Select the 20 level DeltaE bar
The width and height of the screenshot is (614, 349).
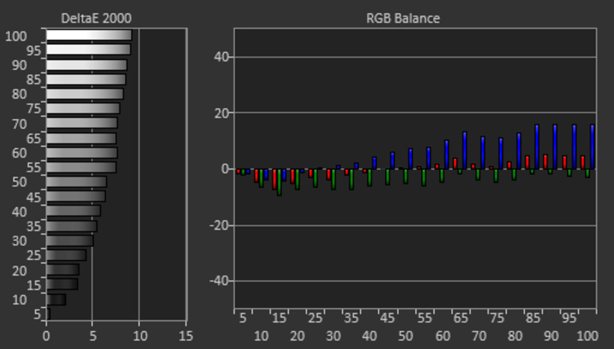(63, 270)
